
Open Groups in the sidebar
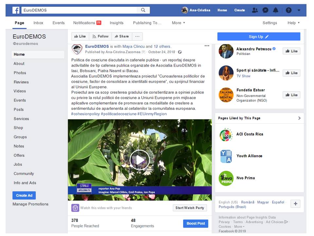click(x=20, y=137)
